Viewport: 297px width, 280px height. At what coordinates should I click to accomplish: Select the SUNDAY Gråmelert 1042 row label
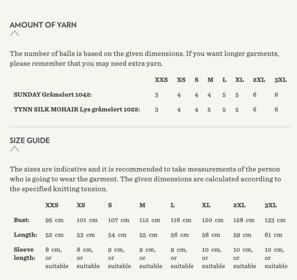[x=53, y=95]
